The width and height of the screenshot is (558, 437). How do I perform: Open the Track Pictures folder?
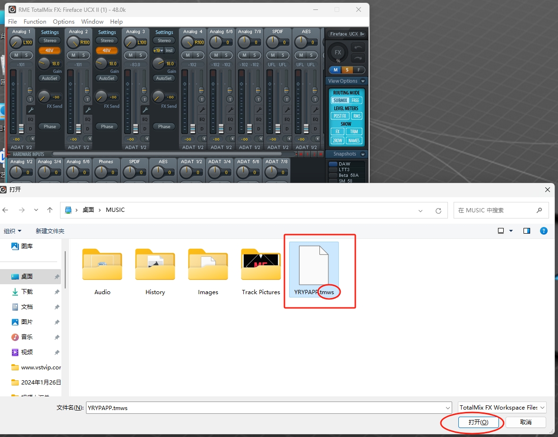[261, 272]
